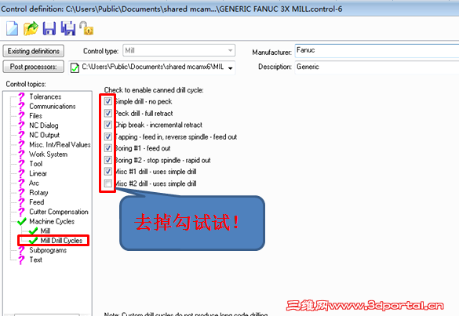Click the question mark beside Subprograms
Image resolution: width=459 pixels, height=316 pixels.
21,250
